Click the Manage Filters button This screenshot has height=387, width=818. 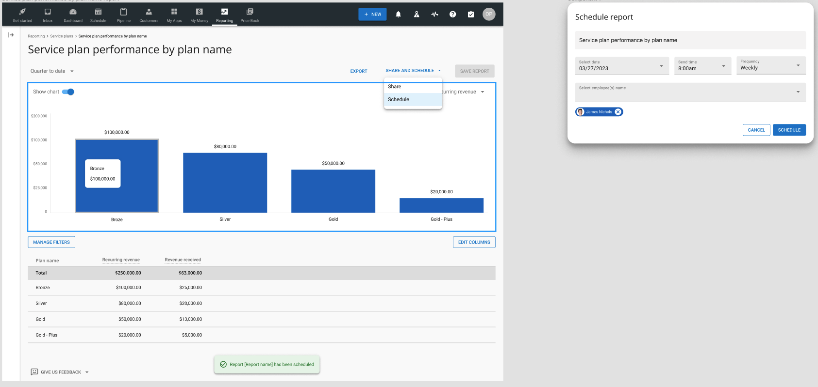click(x=51, y=242)
